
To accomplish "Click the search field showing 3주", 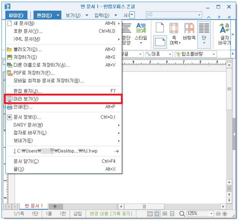I will point(174,15).
